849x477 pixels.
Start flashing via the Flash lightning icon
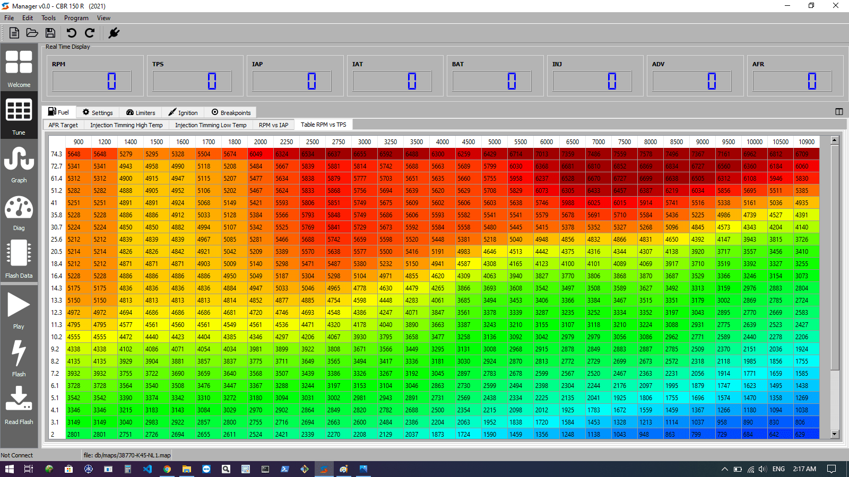19,358
